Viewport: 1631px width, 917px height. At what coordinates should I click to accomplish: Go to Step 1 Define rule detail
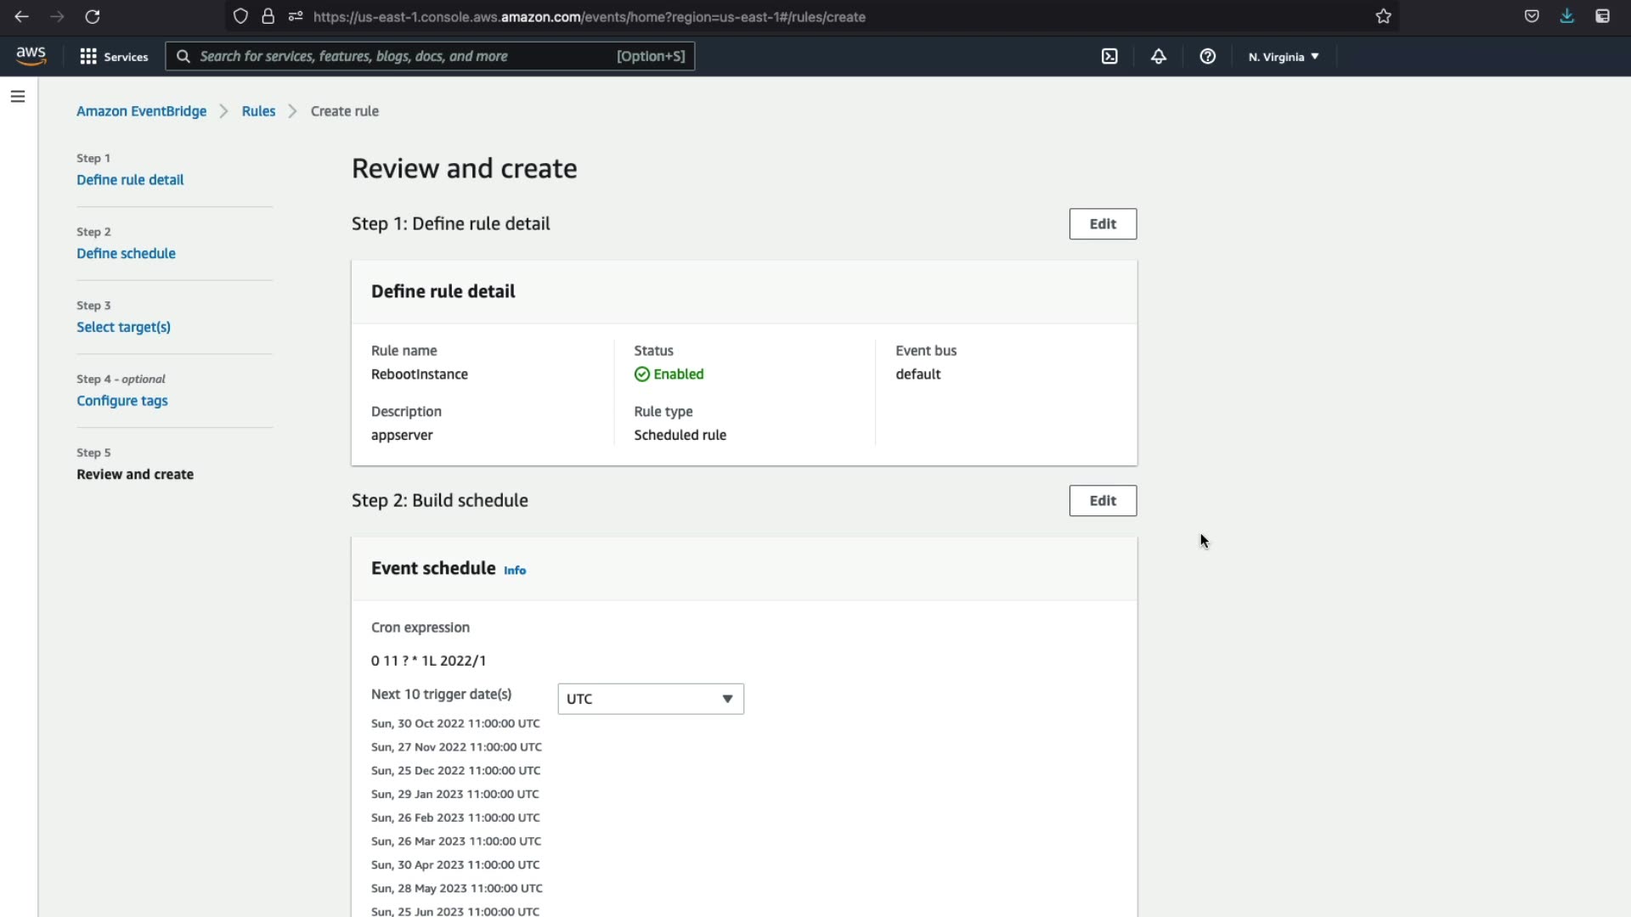pos(130,180)
